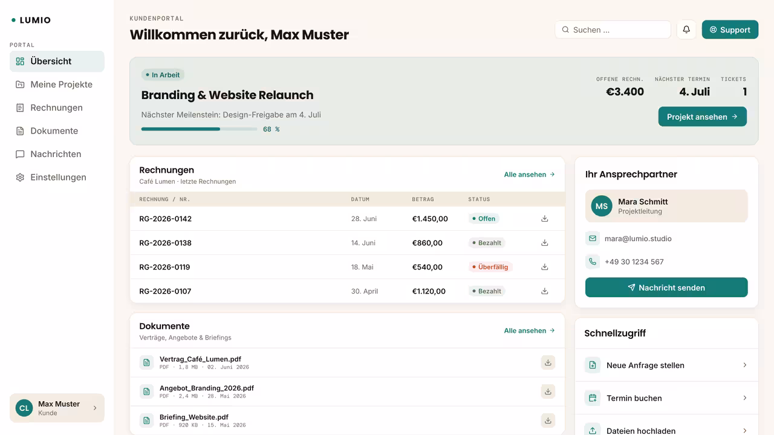Expand Max Muster user menu chevron
The image size is (774, 435).
click(x=95, y=408)
